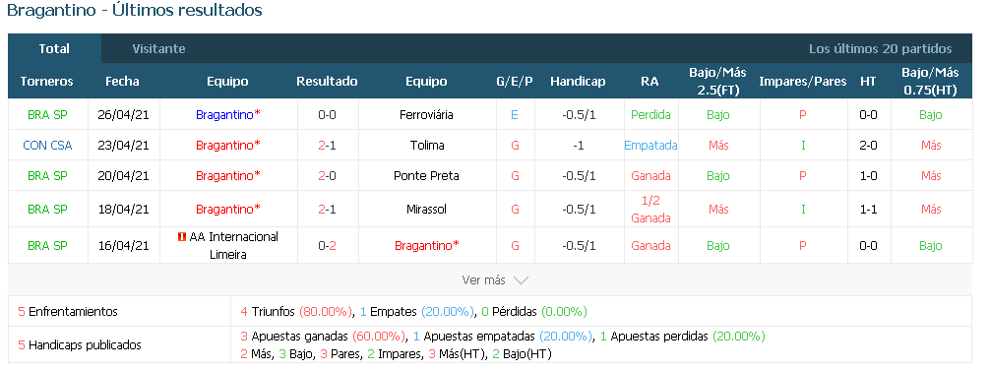Click the red Bragantino away team in last row
The height and width of the screenshot is (371, 990).
427,245
